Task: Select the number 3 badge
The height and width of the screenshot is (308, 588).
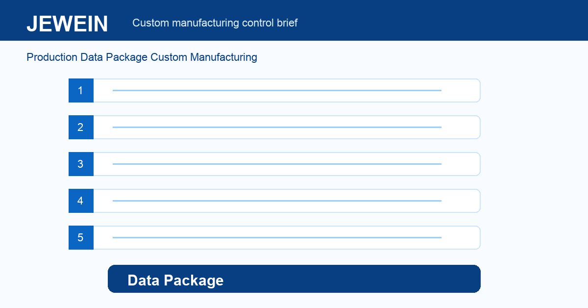Action: click(x=81, y=164)
